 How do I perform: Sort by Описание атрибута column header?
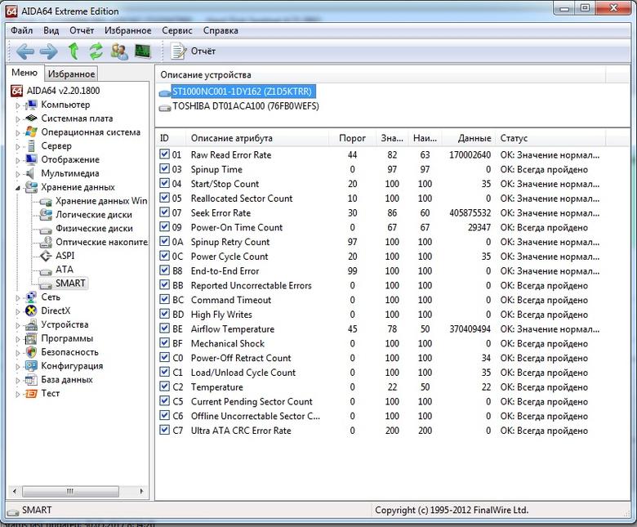[257, 138]
